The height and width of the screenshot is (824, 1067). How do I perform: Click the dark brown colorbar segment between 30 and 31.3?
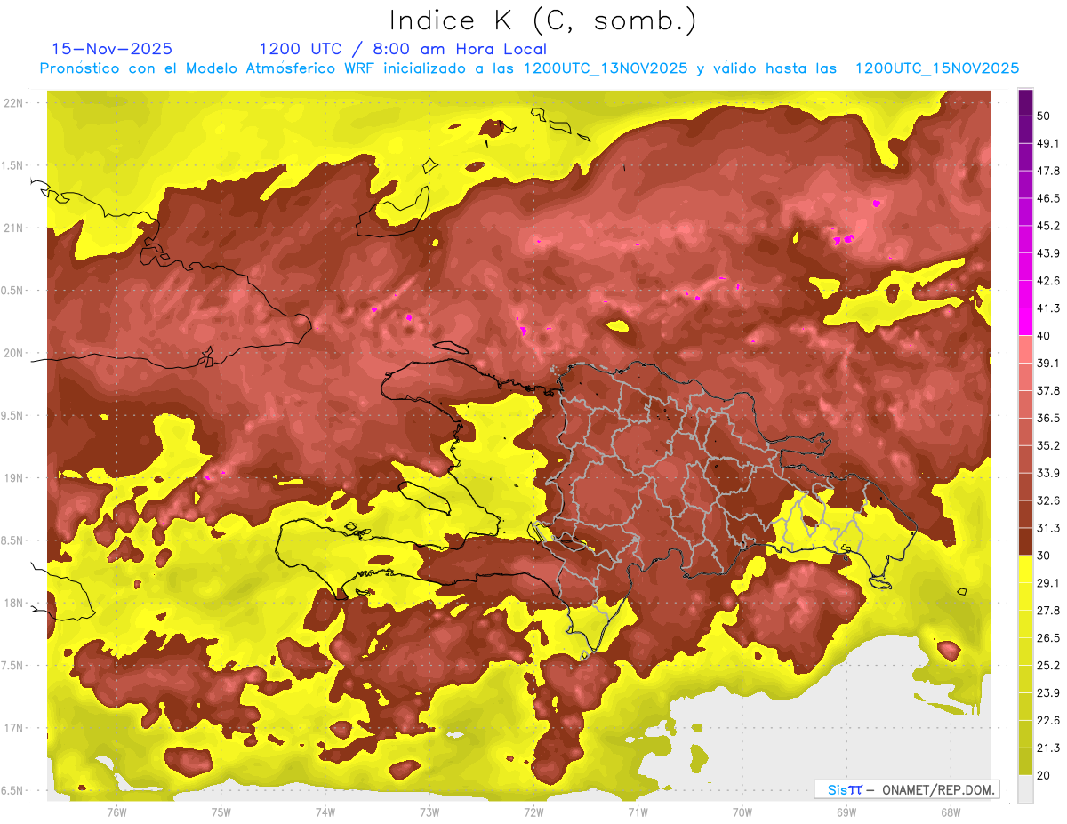click(x=1025, y=541)
